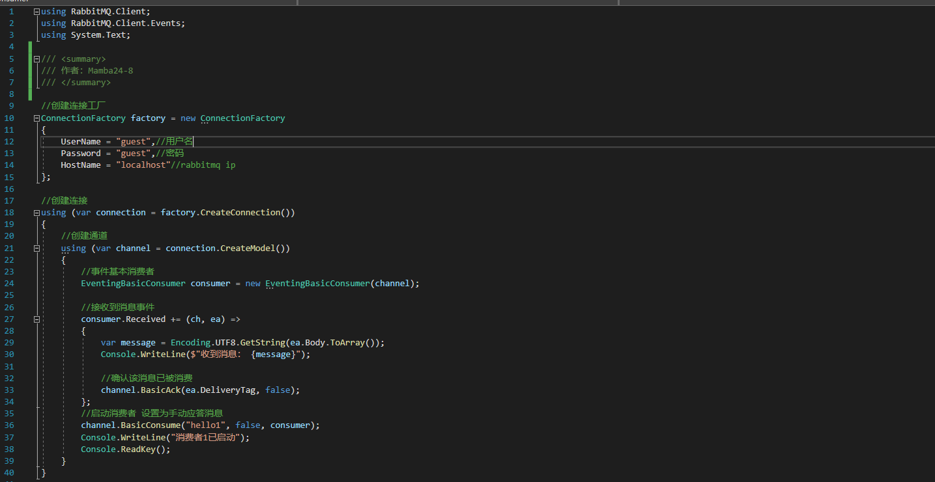Image resolution: width=935 pixels, height=482 pixels.
Task: Click line number 31 in the gutter
Action: [x=9, y=366]
